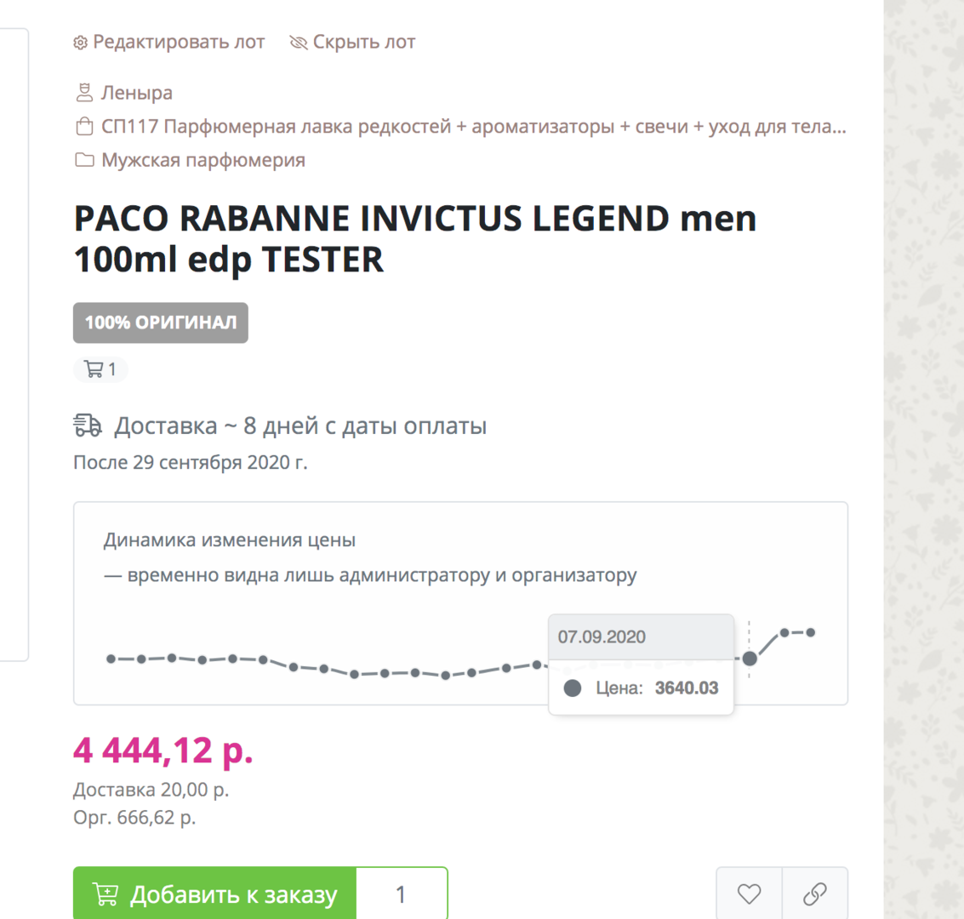This screenshot has width=964, height=919.
Task: Open СП117 Парфюмерная лавка редкостей purchase
Action: pos(473,127)
